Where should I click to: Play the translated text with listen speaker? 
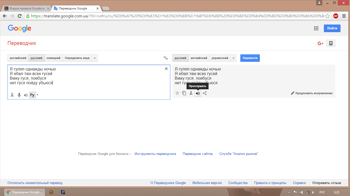coord(198,93)
